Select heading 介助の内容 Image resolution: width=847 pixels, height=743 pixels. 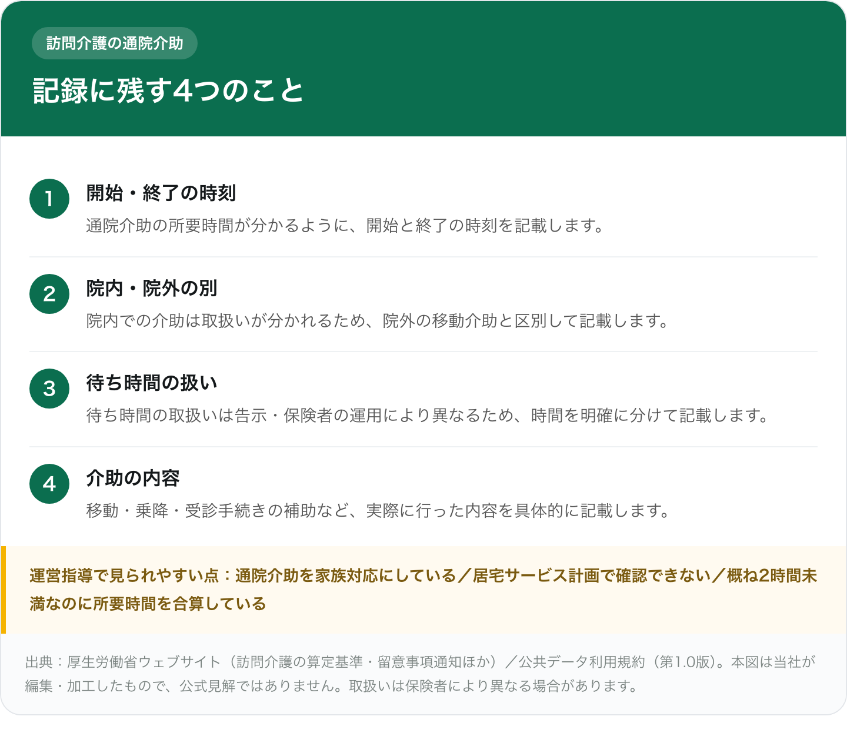[x=133, y=478]
